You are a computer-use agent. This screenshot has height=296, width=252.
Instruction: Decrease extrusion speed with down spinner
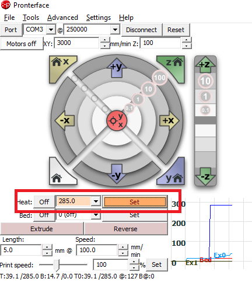(123, 253)
